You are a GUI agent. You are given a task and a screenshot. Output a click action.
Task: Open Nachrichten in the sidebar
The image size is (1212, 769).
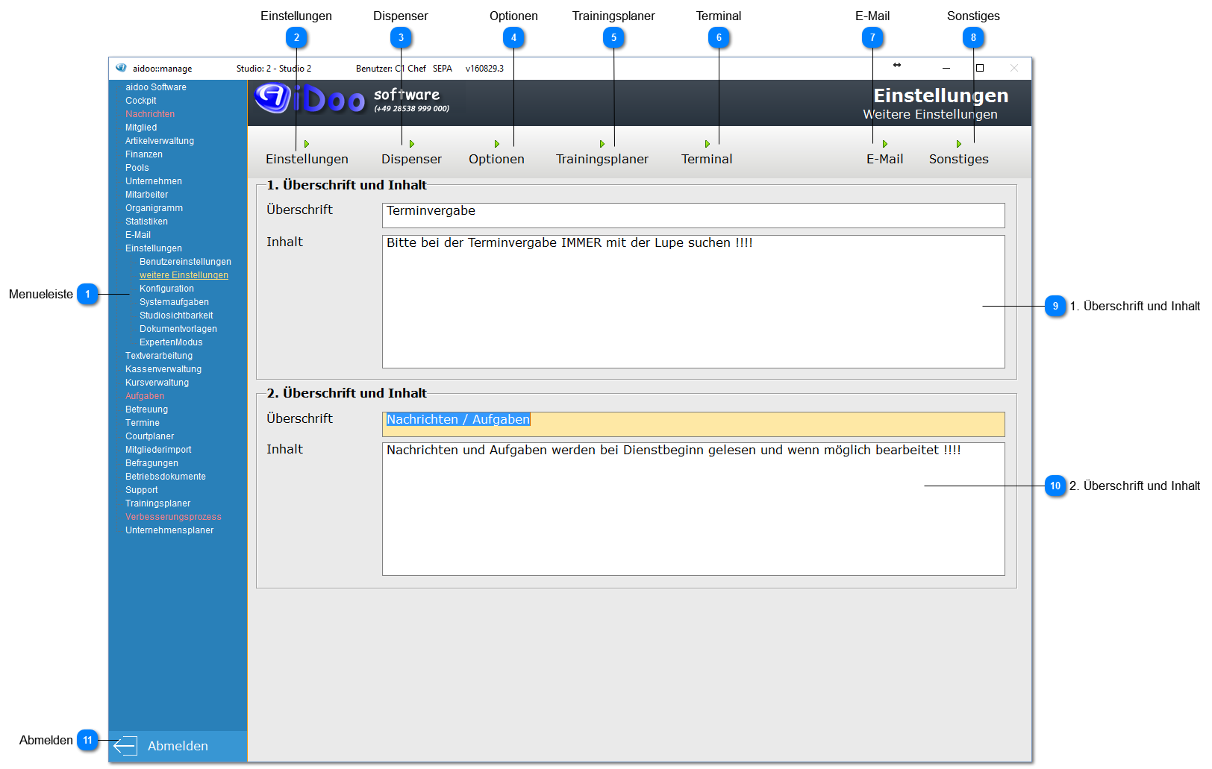[150, 114]
